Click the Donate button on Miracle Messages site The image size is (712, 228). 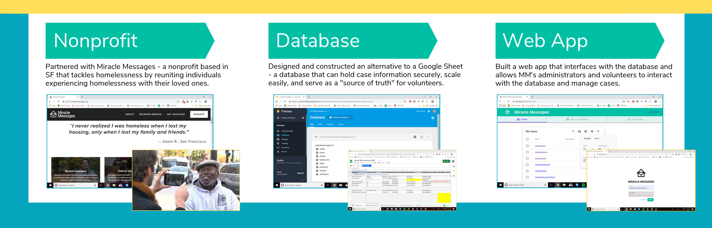(x=199, y=114)
